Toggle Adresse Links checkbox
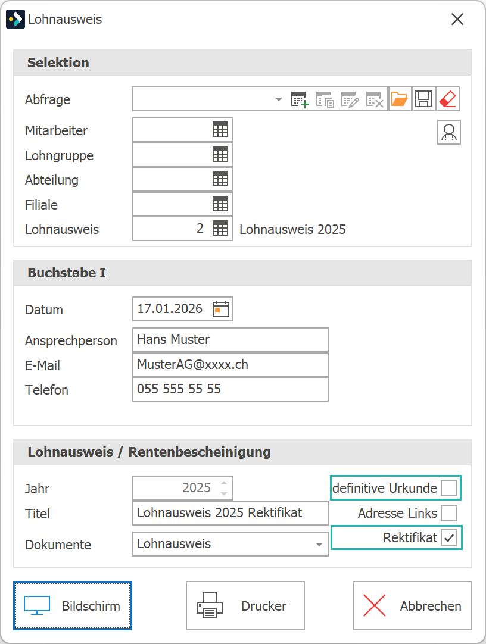Image resolution: width=486 pixels, height=644 pixels. point(449,513)
